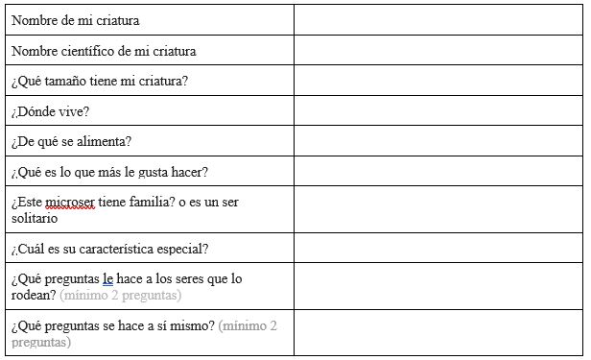
Task: Select the answer cell for '¿Dónde vive?'
Action: click(438, 110)
